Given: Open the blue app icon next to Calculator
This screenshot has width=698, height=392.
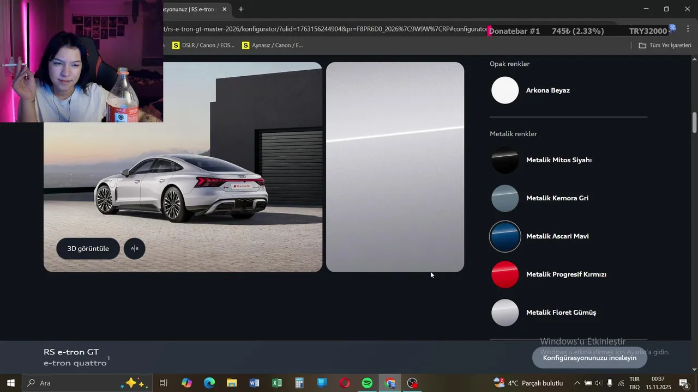Looking at the screenshot, I should click(x=322, y=383).
